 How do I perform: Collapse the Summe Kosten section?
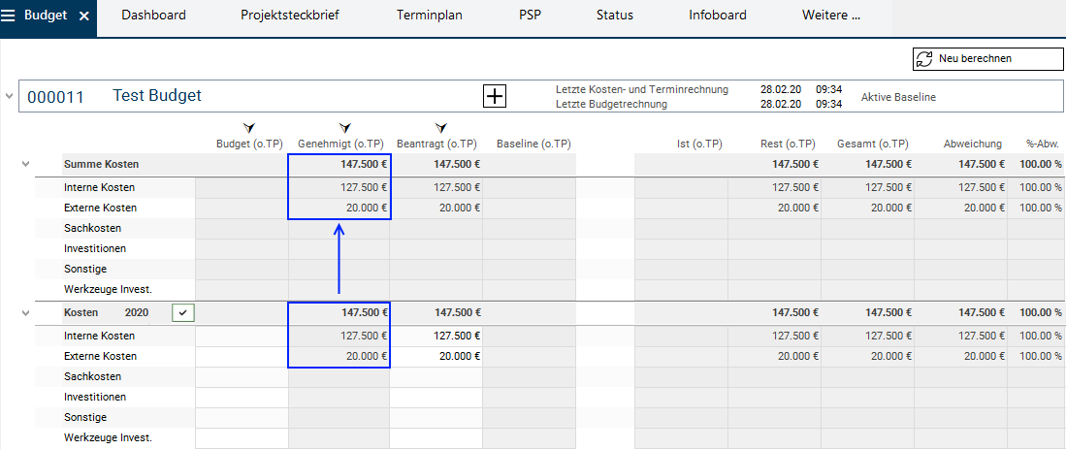[25, 165]
